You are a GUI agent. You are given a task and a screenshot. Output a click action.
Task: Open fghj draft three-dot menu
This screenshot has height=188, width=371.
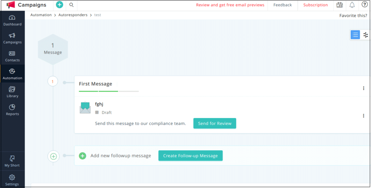(364, 116)
